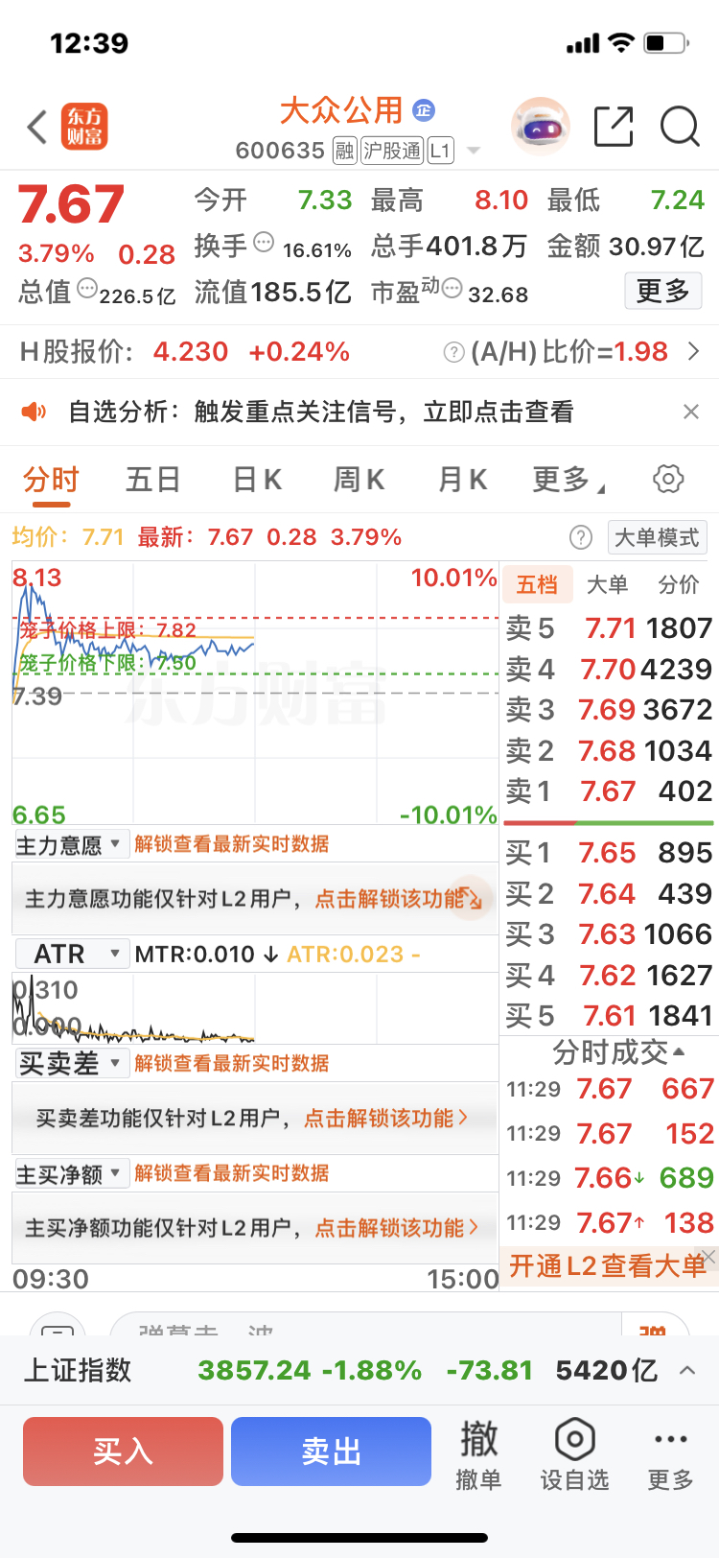The image size is (719, 1558).
Task: Tap the ATR volatility chart
Action: coord(255,1007)
